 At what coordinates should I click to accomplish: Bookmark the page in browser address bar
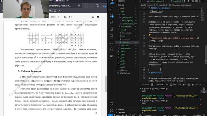click(79, 6)
